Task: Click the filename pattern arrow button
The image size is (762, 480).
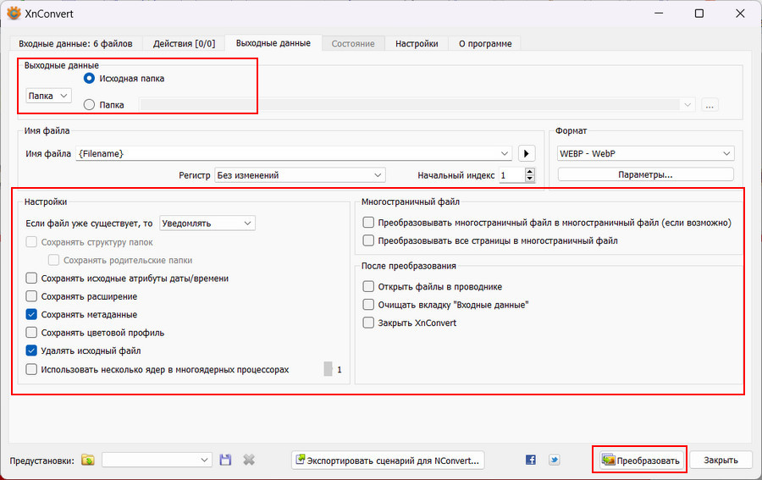Action: pyautogui.click(x=527, y=153)
